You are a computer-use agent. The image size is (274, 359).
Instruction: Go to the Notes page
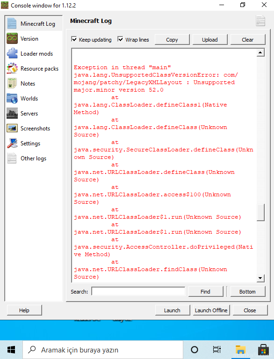click(34, 83)
